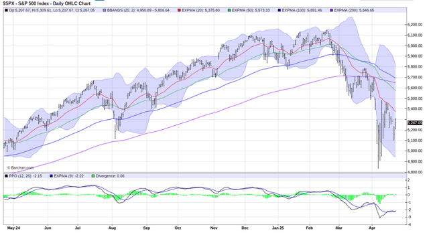Click the Dec date axis label
429x241 pixels.
point(245,228)
